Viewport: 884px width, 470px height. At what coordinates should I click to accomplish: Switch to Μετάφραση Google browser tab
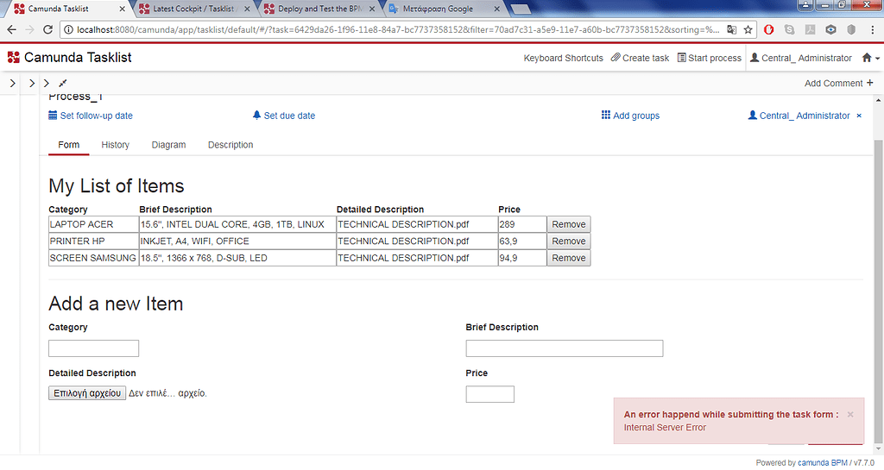tap(445, 9)
